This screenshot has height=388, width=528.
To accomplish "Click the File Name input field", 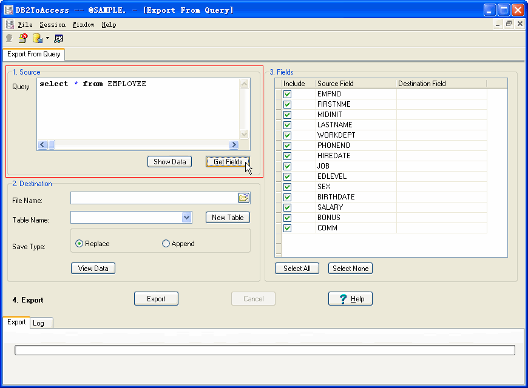I will [154, 198].
